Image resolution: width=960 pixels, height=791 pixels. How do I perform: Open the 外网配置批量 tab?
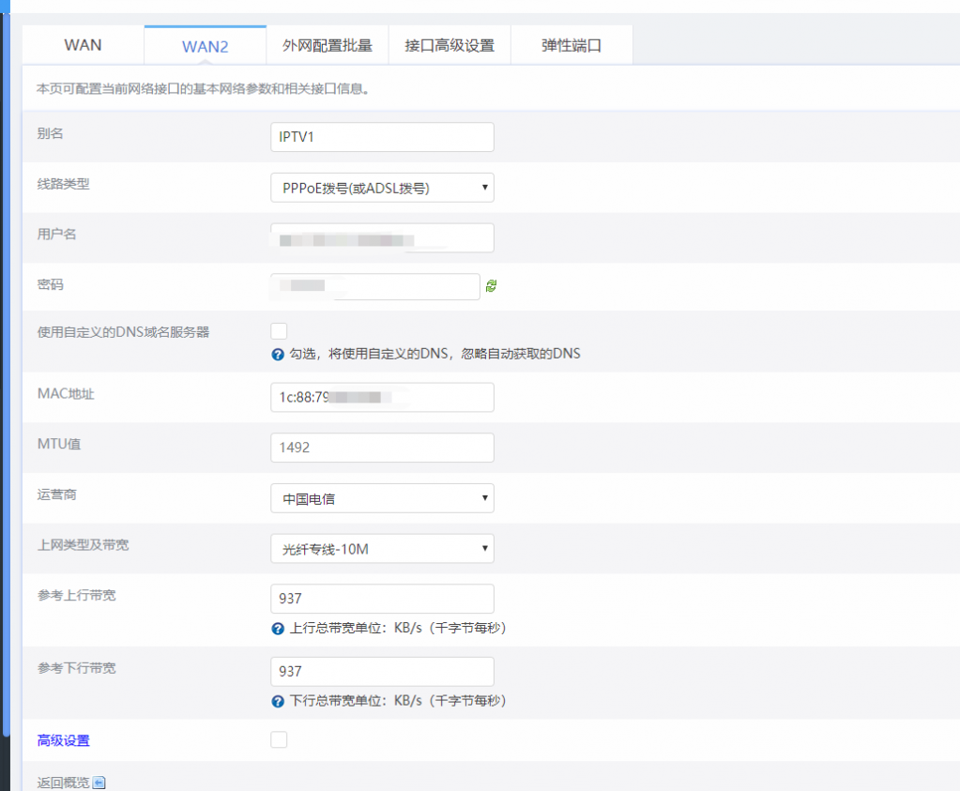point(327,45)
